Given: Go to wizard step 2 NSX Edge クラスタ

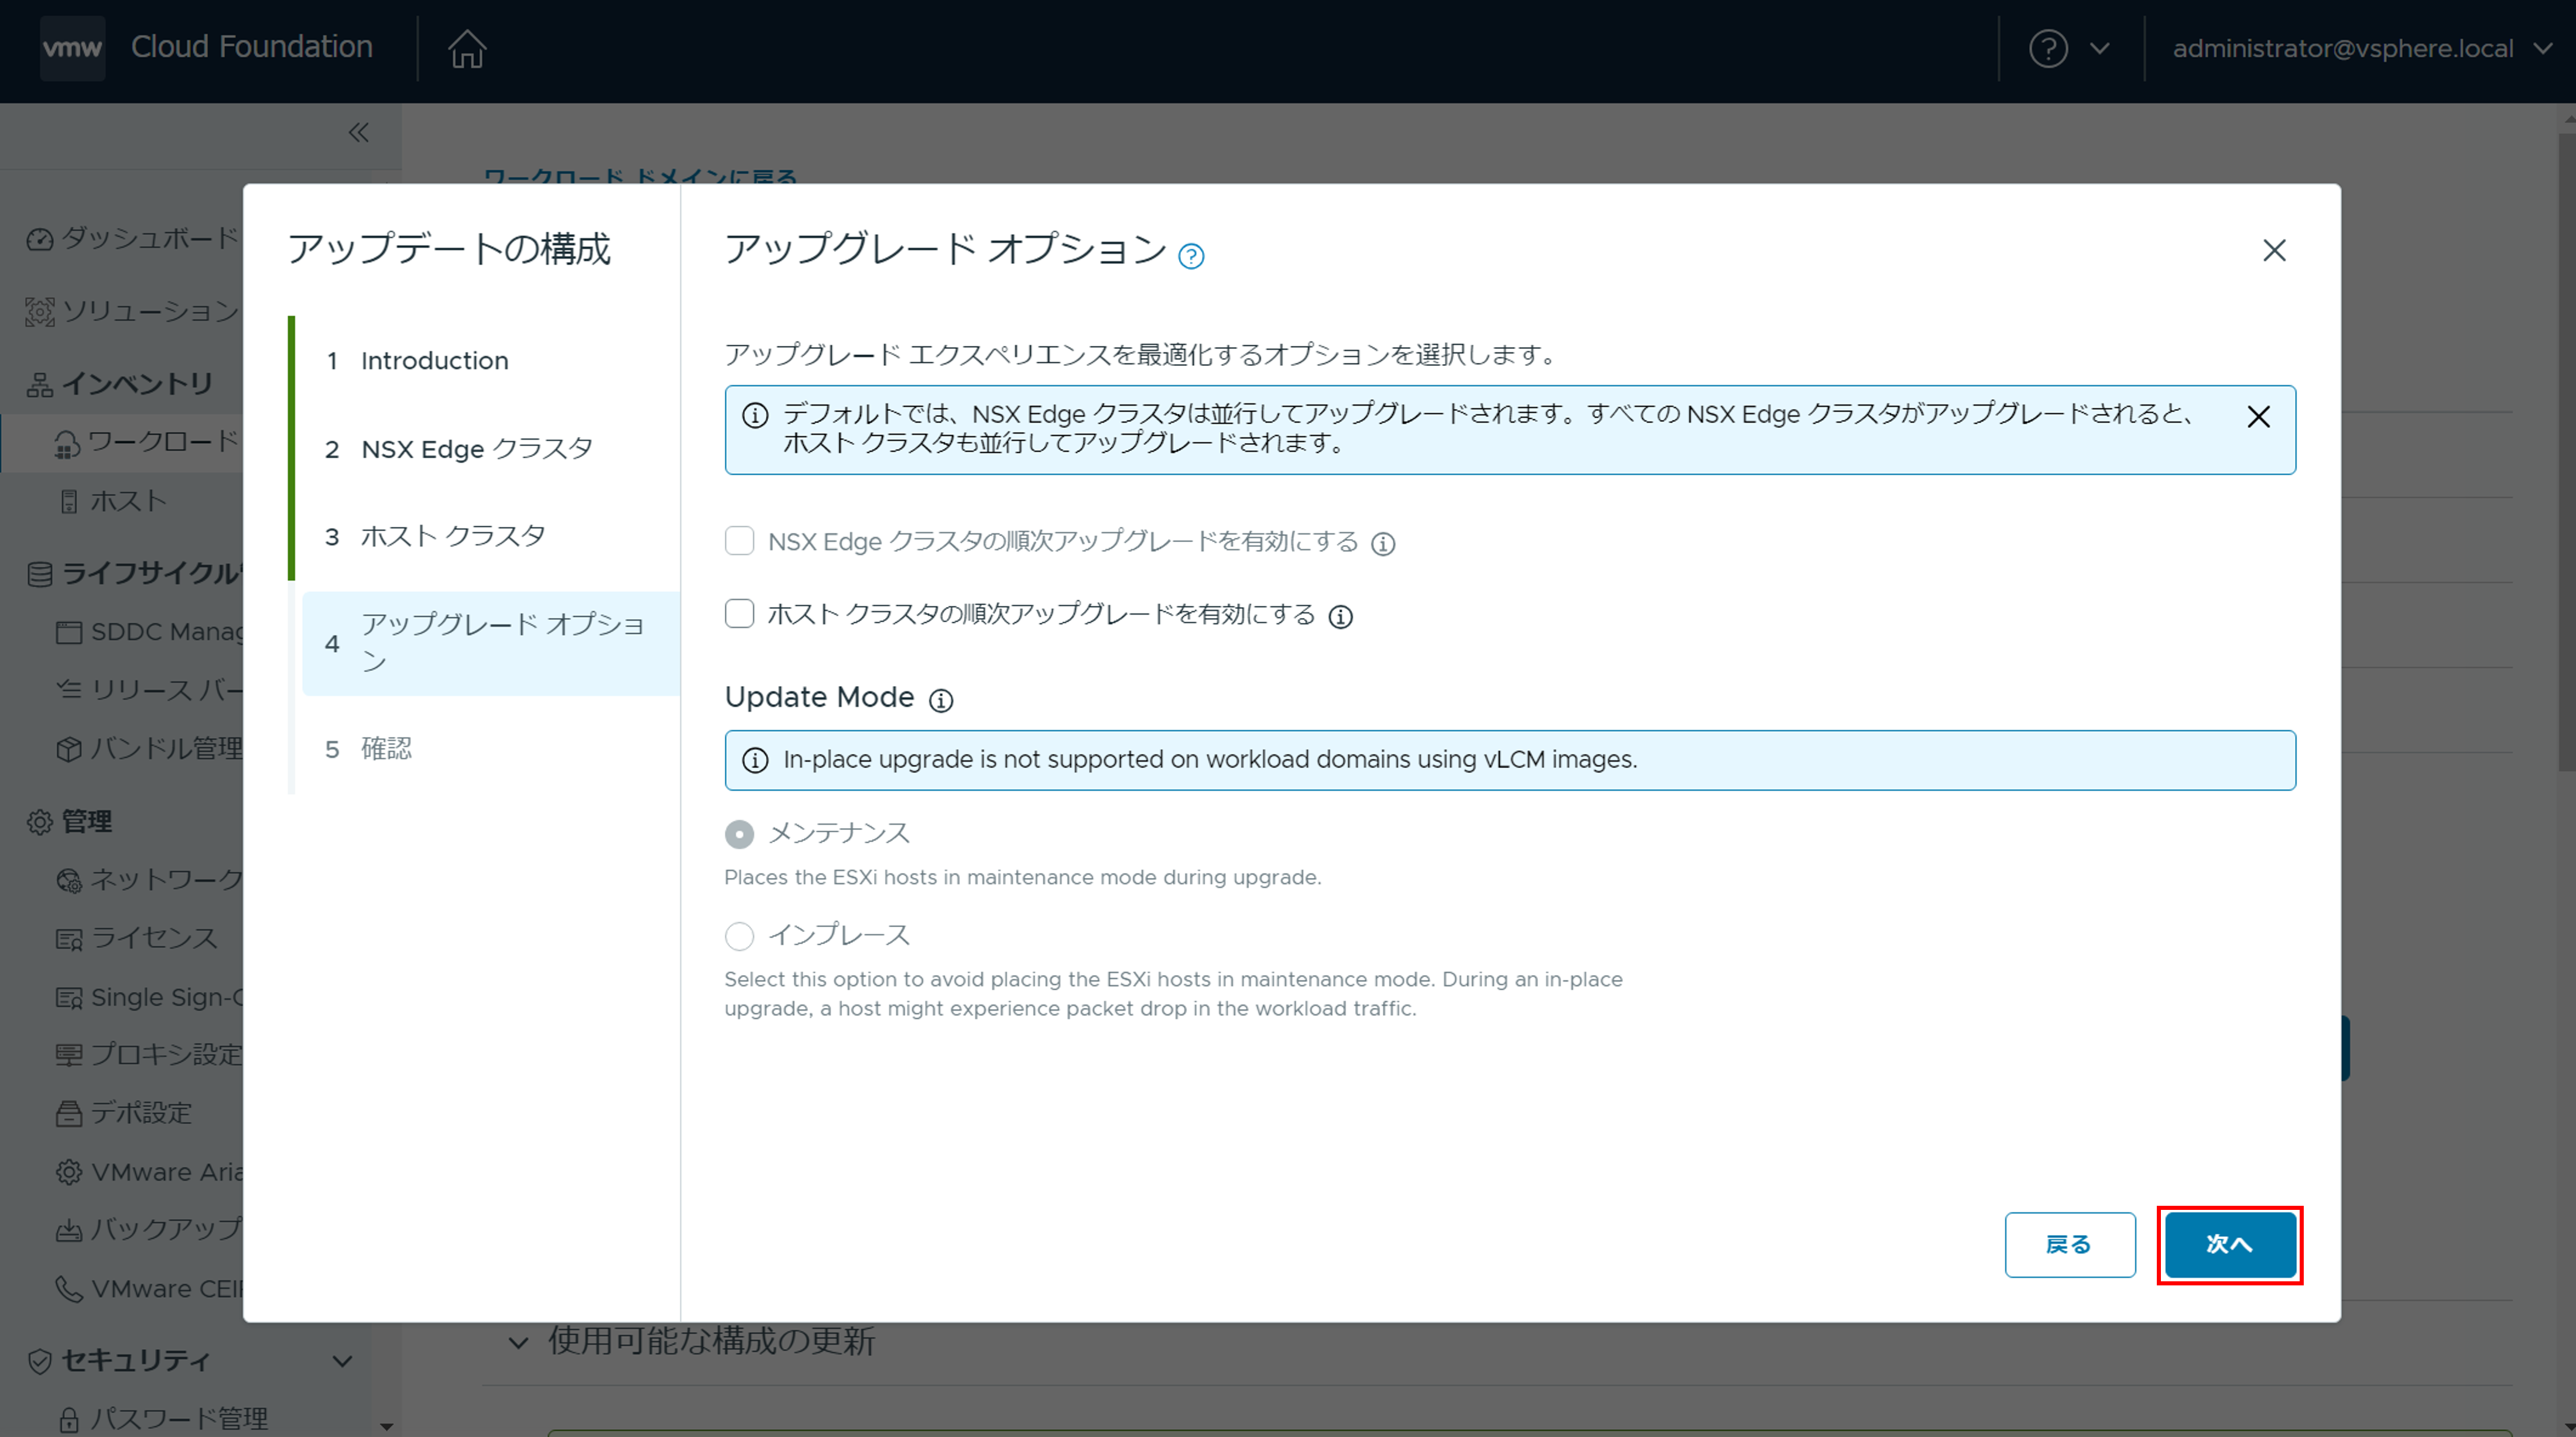Looking at the screenshot, I should (x=490, y=449).
